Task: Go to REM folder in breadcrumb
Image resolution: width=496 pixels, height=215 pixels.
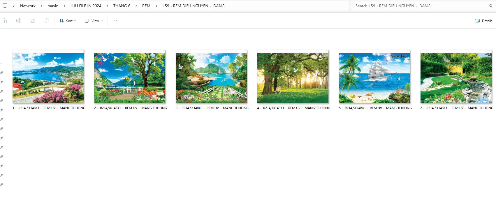Action: [x=146, y=6]
